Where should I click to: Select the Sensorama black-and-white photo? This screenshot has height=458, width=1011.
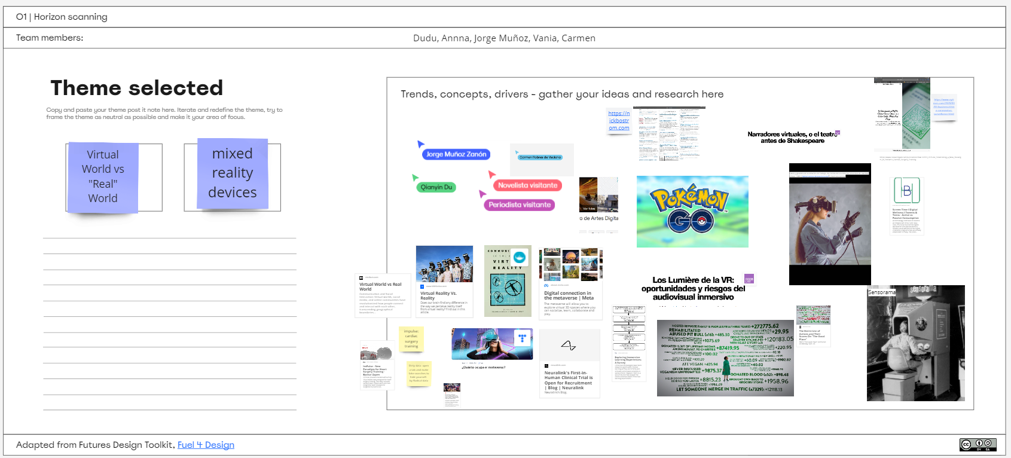tap(915, 343)
